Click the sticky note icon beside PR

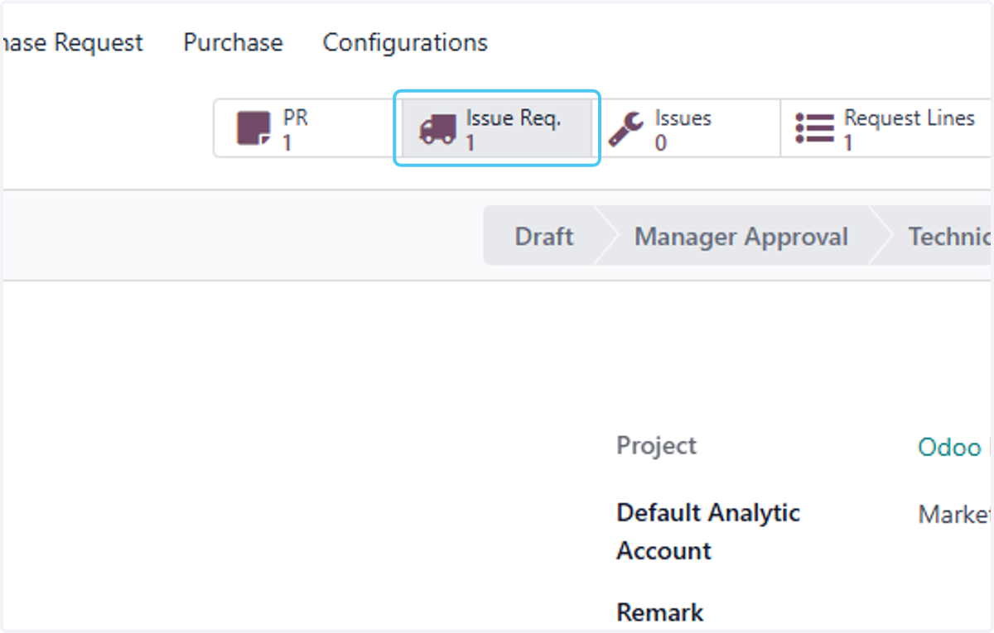coord(253,129)
